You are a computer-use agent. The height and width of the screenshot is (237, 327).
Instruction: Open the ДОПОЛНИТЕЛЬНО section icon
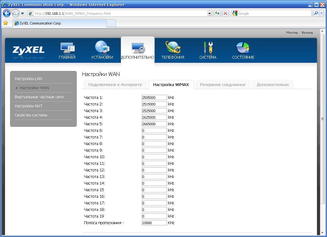click(x=138, y=48)
